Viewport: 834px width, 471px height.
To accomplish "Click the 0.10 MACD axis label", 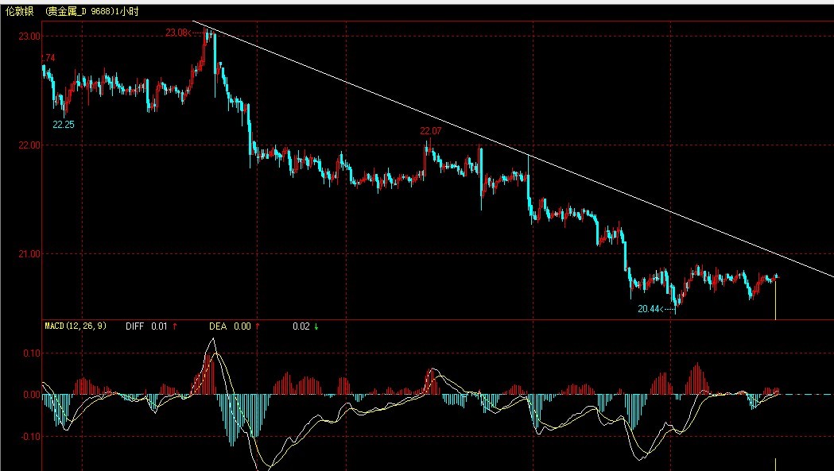I will coord(30,353).
